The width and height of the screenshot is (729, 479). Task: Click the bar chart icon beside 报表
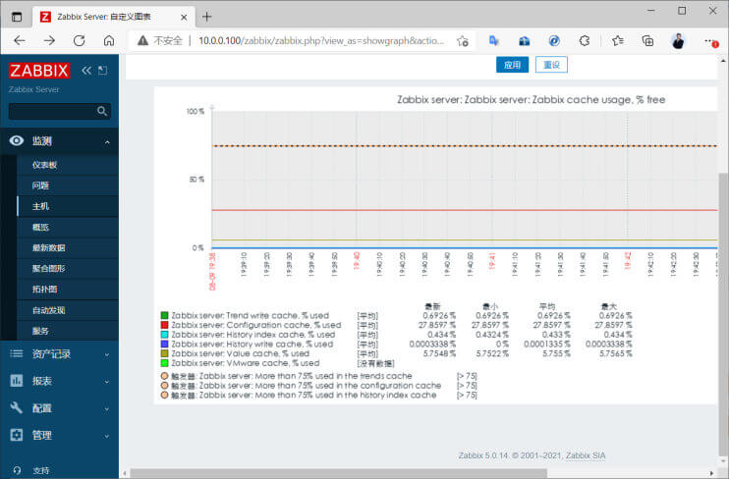[17, 381]
